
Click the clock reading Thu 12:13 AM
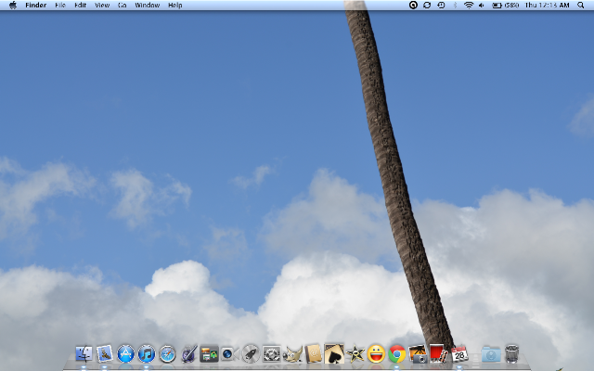pyautogui.click(x=547, y=5)
